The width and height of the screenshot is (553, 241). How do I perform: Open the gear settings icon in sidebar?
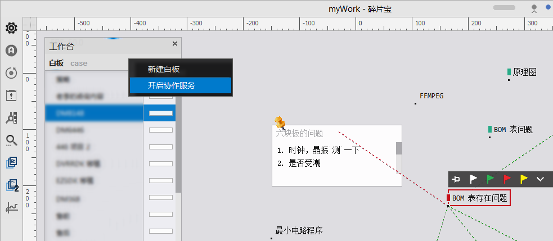click(11, 28)
